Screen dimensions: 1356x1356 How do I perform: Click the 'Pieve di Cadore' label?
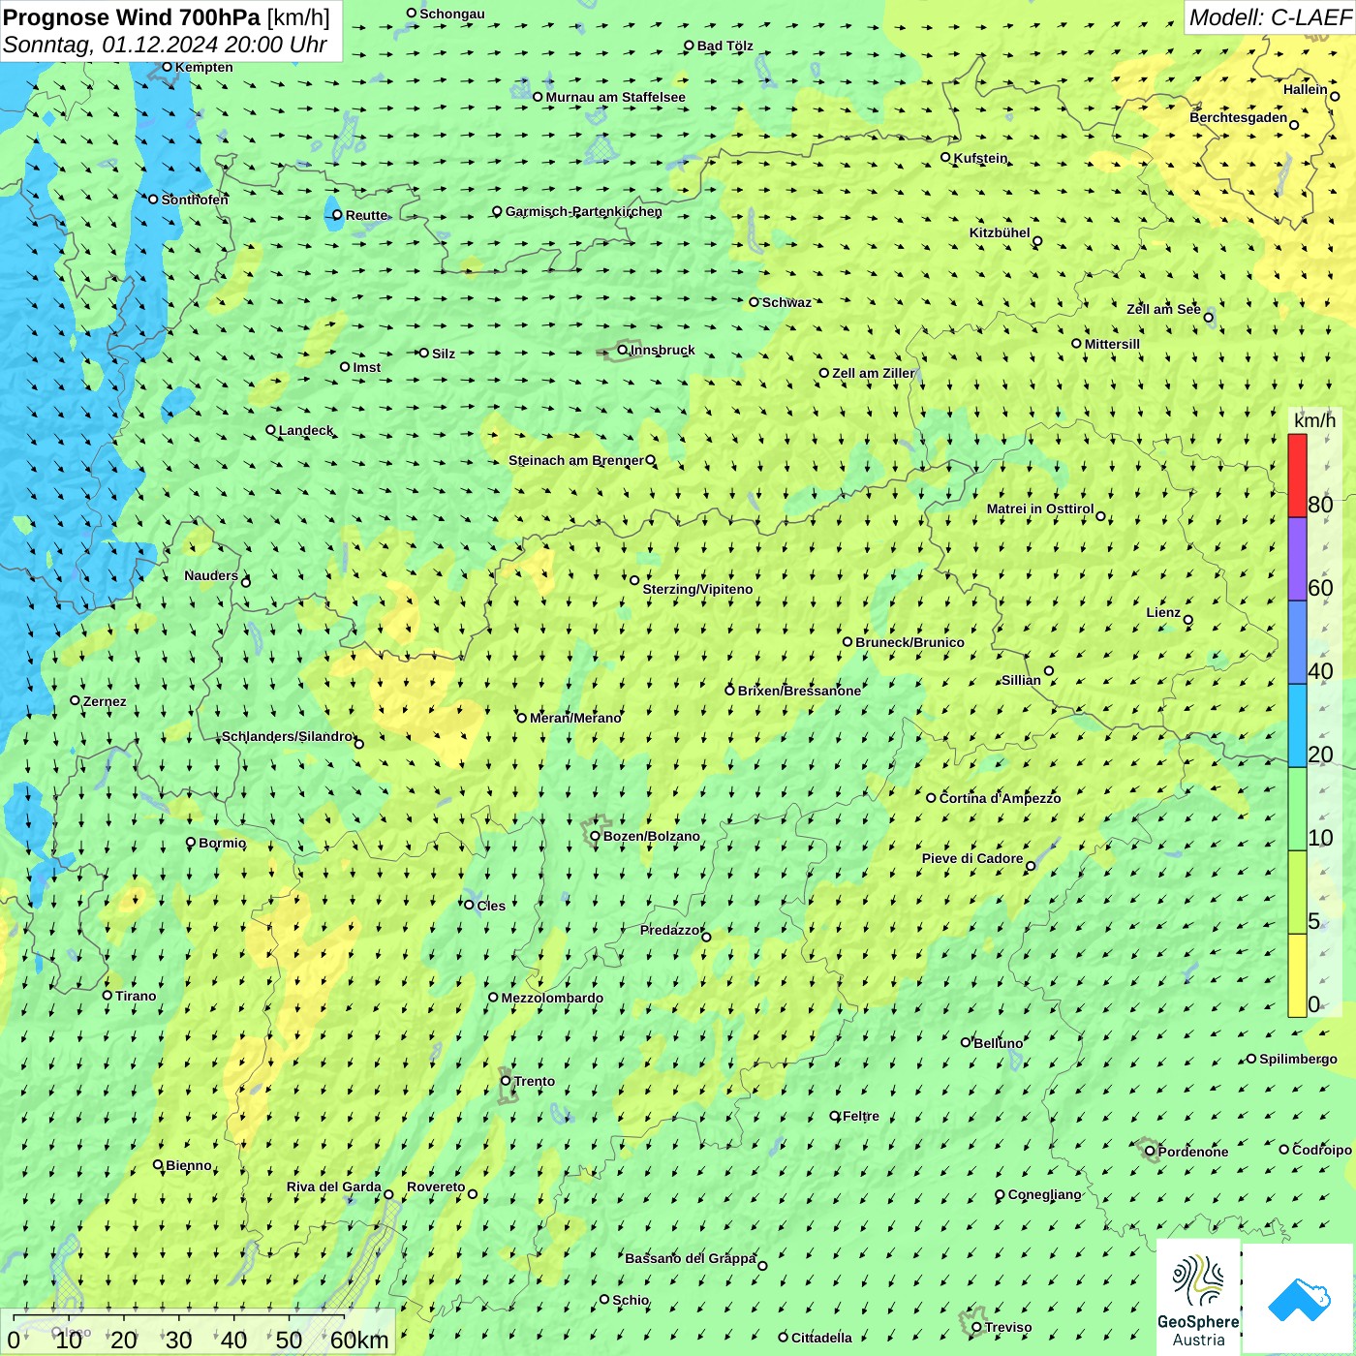click(x=972, y=858)
